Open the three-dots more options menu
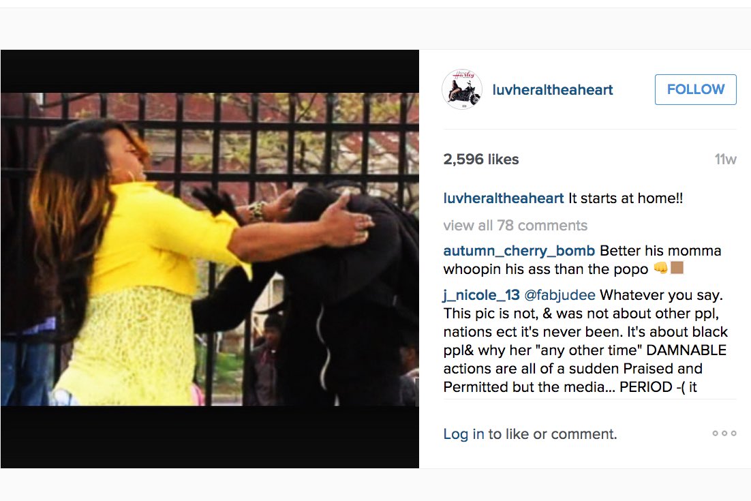Image resolution: width=751 pixels, height=501 pixels. 724,434
